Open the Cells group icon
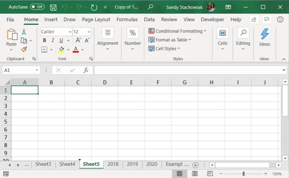 point(223,33)
